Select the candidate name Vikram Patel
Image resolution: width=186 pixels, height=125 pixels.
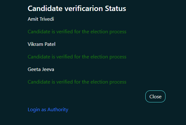[x=42, y=44]
